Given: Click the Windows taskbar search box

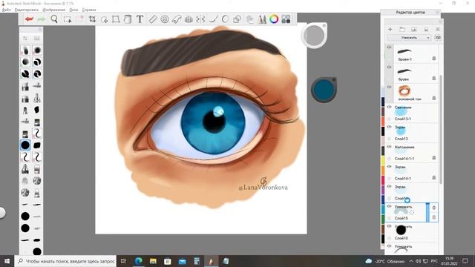Looking at the screenshot, I should pos(66,261).
